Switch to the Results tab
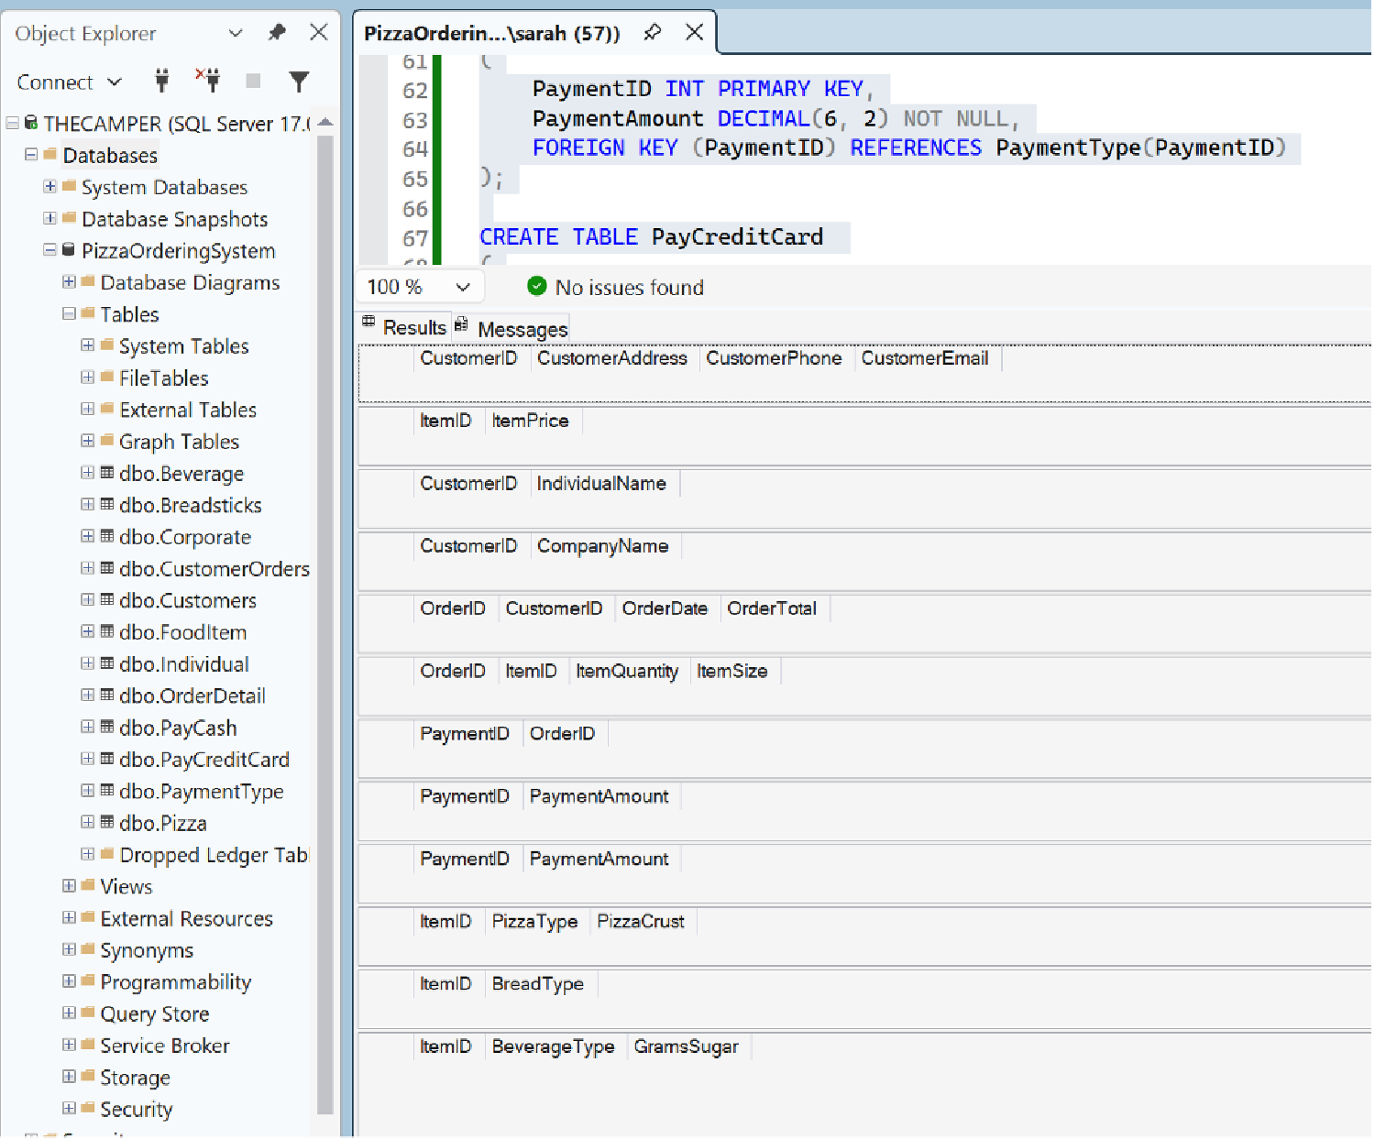Viewport: 1375px width, 1139px height. [x=403, y=327]
